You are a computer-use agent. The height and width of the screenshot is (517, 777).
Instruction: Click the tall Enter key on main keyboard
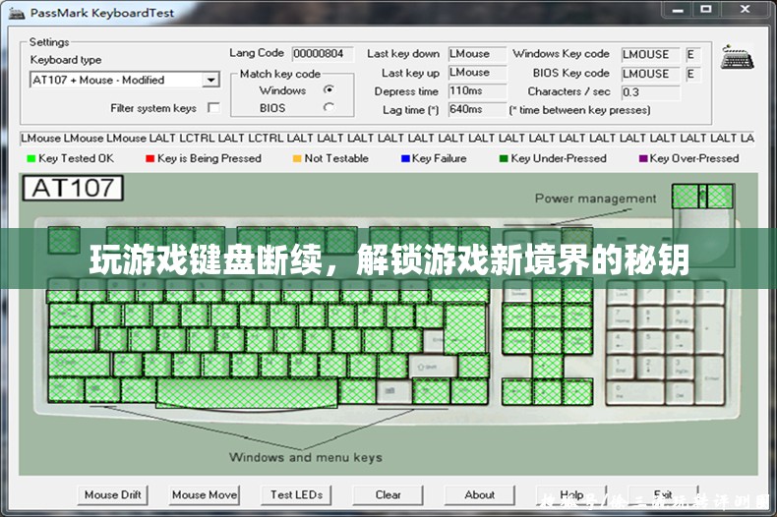coord(465,329)
